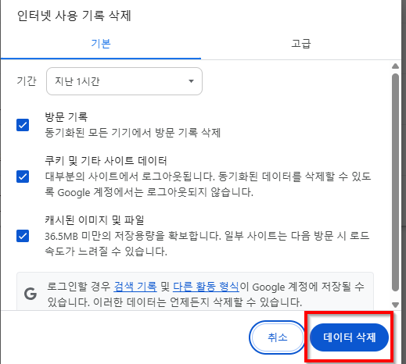The height and width of the screenshot is (364, 406).
Task: Switch to the 기본 tab
Action: tap(101, 44)
